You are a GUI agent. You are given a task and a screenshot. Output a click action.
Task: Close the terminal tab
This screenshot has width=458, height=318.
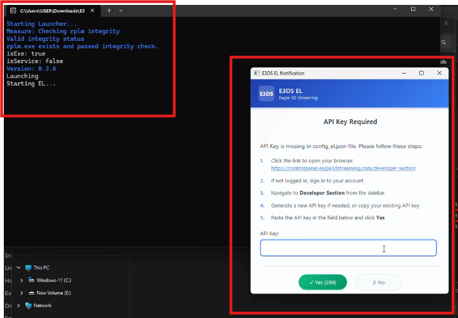coord(92,10)
